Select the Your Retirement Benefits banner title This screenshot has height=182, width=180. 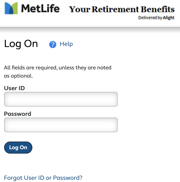[x=122, y=9]
